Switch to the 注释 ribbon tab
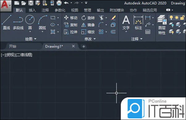 45,10
